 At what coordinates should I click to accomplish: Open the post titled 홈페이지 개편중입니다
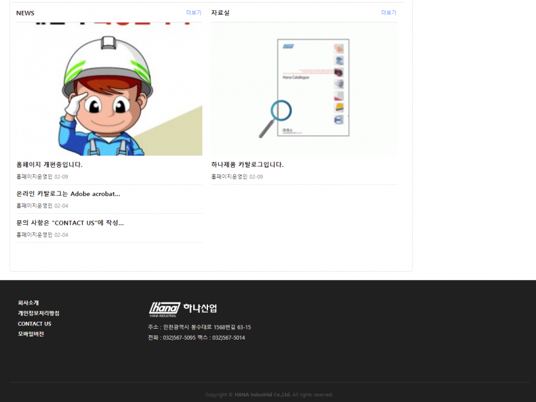[49, 164]
